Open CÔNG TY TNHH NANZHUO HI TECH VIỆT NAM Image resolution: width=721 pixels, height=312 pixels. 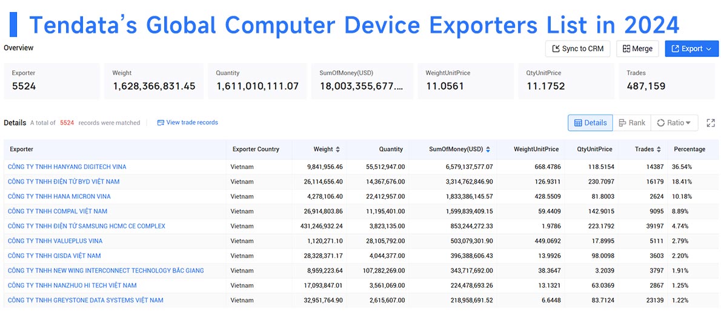point(72,285)
